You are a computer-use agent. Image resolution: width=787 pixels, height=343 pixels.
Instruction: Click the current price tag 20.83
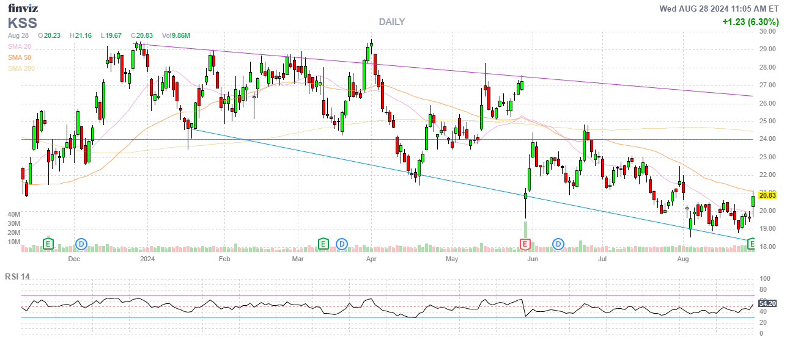[767, 195]
